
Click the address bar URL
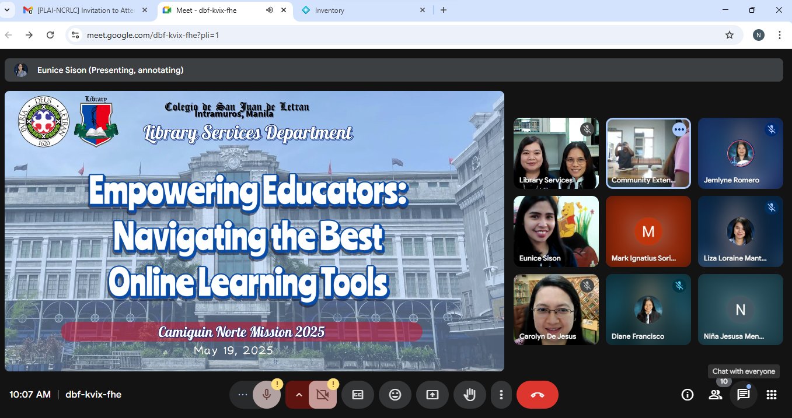pyautogui.click(x=153, y=35)
